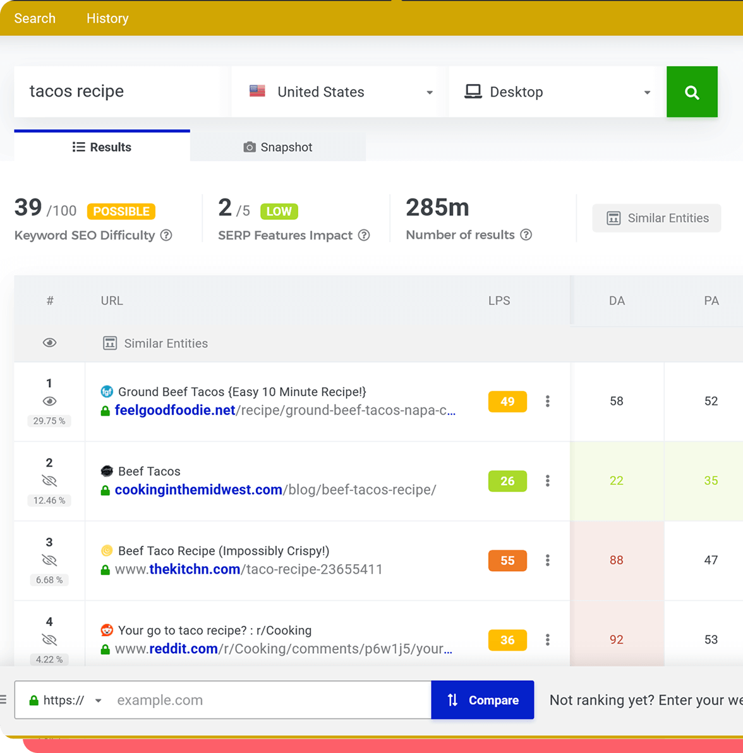Viewport: 743px width, 753px height.
Task: Click green padlock beside thekitchn.com
Action: (105, 570)
